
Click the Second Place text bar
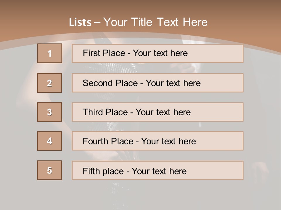point(157,83)
